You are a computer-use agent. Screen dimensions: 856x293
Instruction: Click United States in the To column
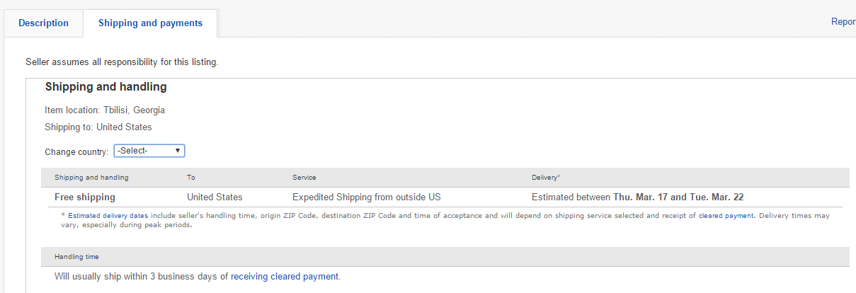pyautogui.click(x=215, y=197)
